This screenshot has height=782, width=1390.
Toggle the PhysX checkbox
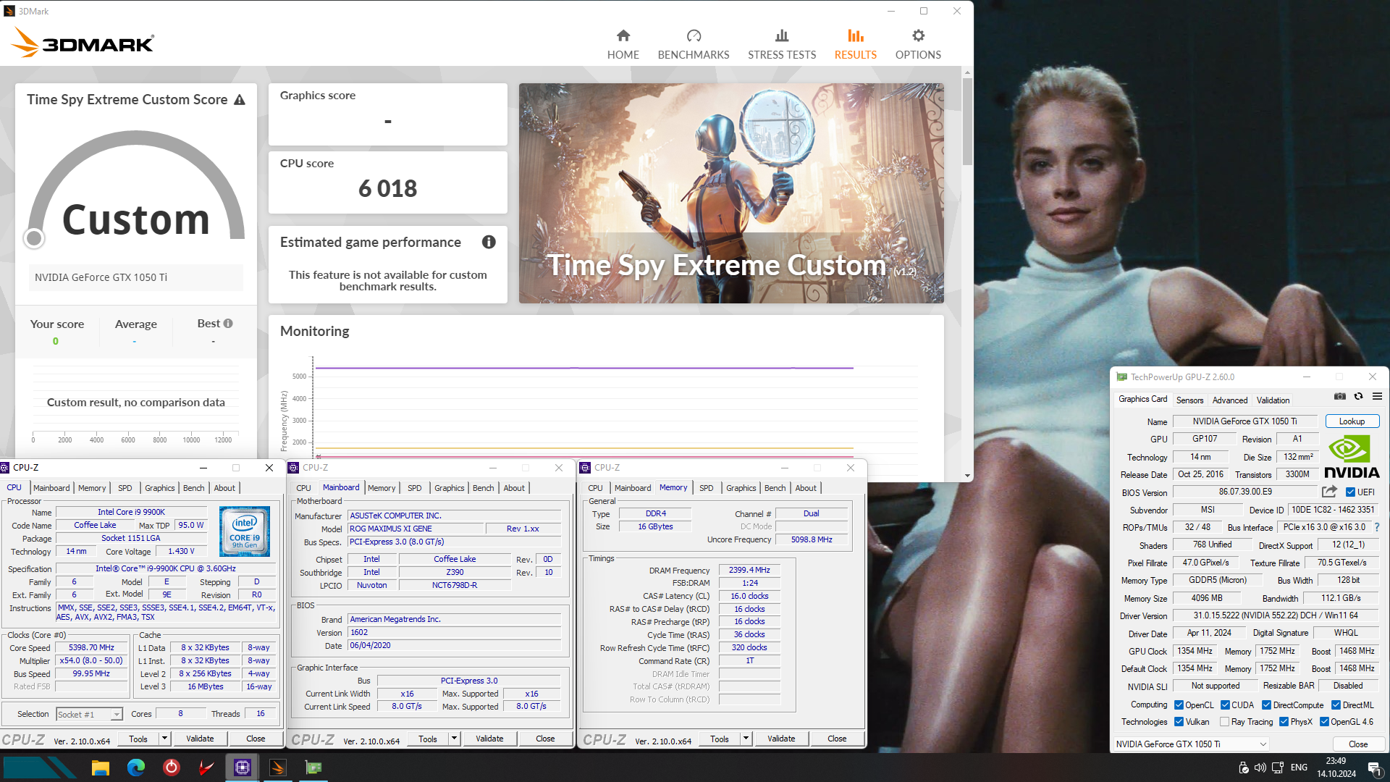point(1284,722)
